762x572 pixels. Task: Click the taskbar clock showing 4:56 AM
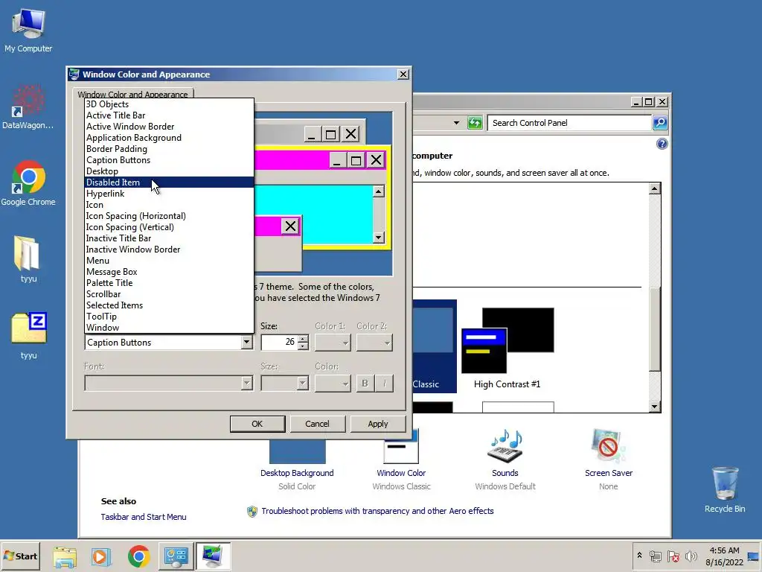coord(724,556)
